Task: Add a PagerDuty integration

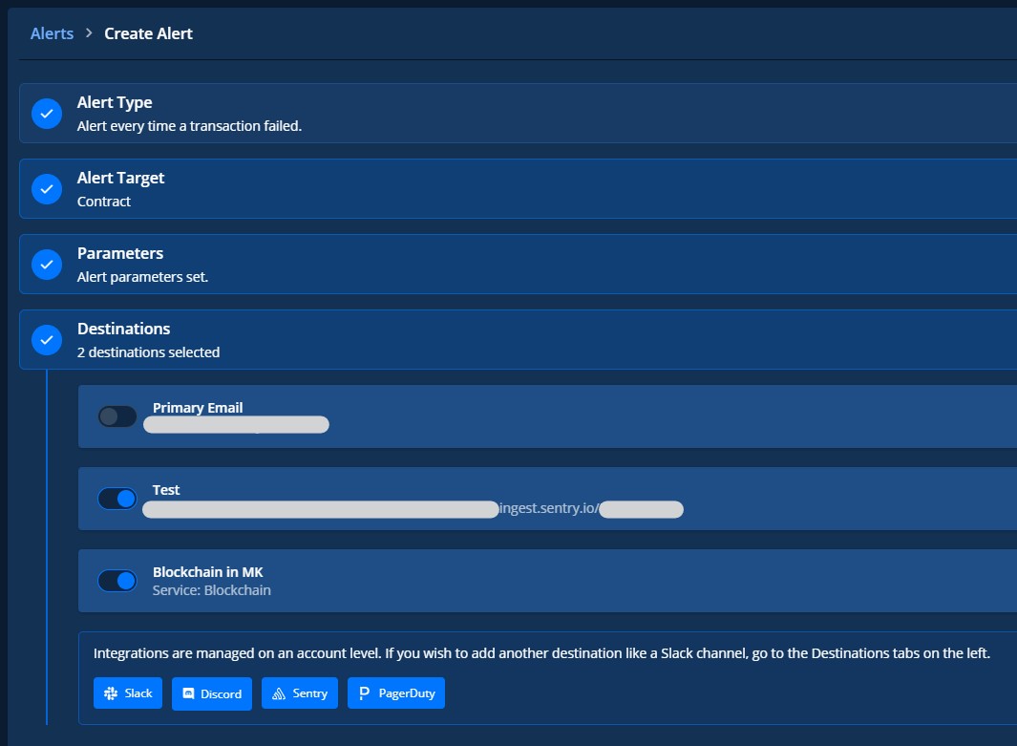Action: (396, 693)
